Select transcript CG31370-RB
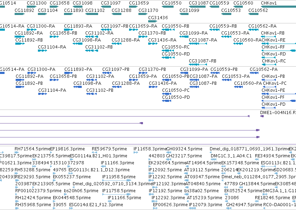The image size is (296, 210). pyautogui.click(x=152, y=33)
